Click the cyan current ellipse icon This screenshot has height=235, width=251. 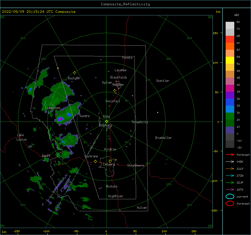coord(230,196)
